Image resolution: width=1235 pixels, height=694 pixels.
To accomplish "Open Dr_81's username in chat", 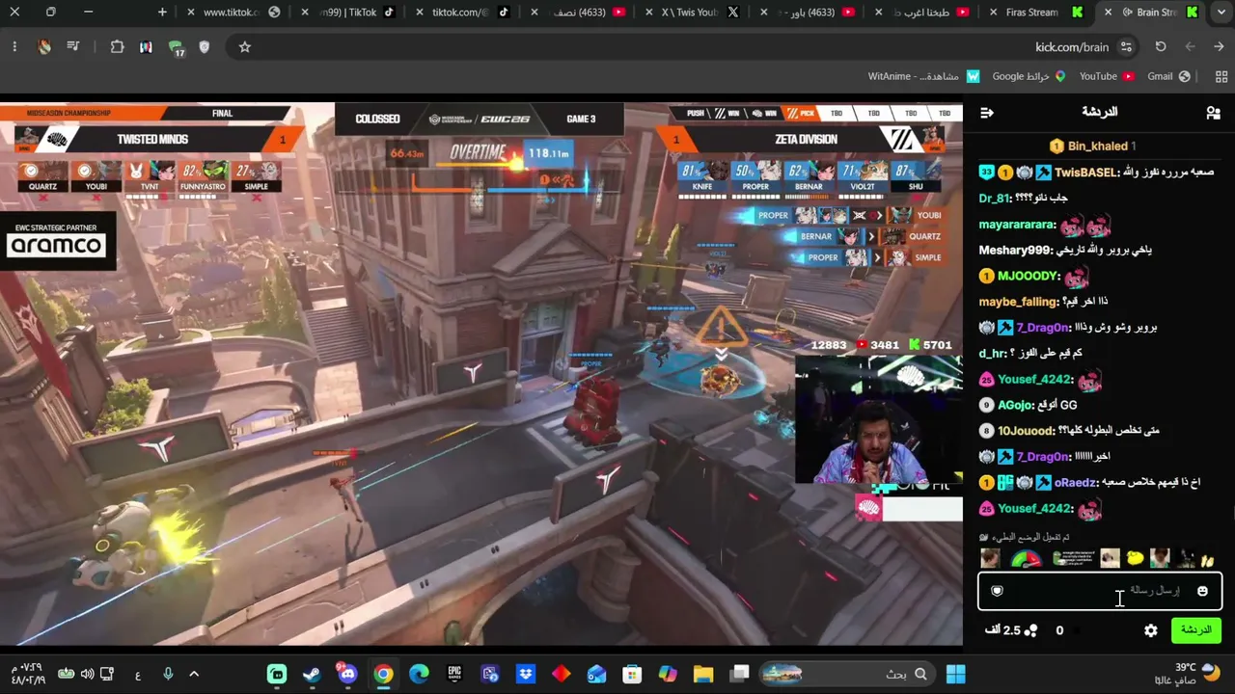I will (x=994, y=199).
